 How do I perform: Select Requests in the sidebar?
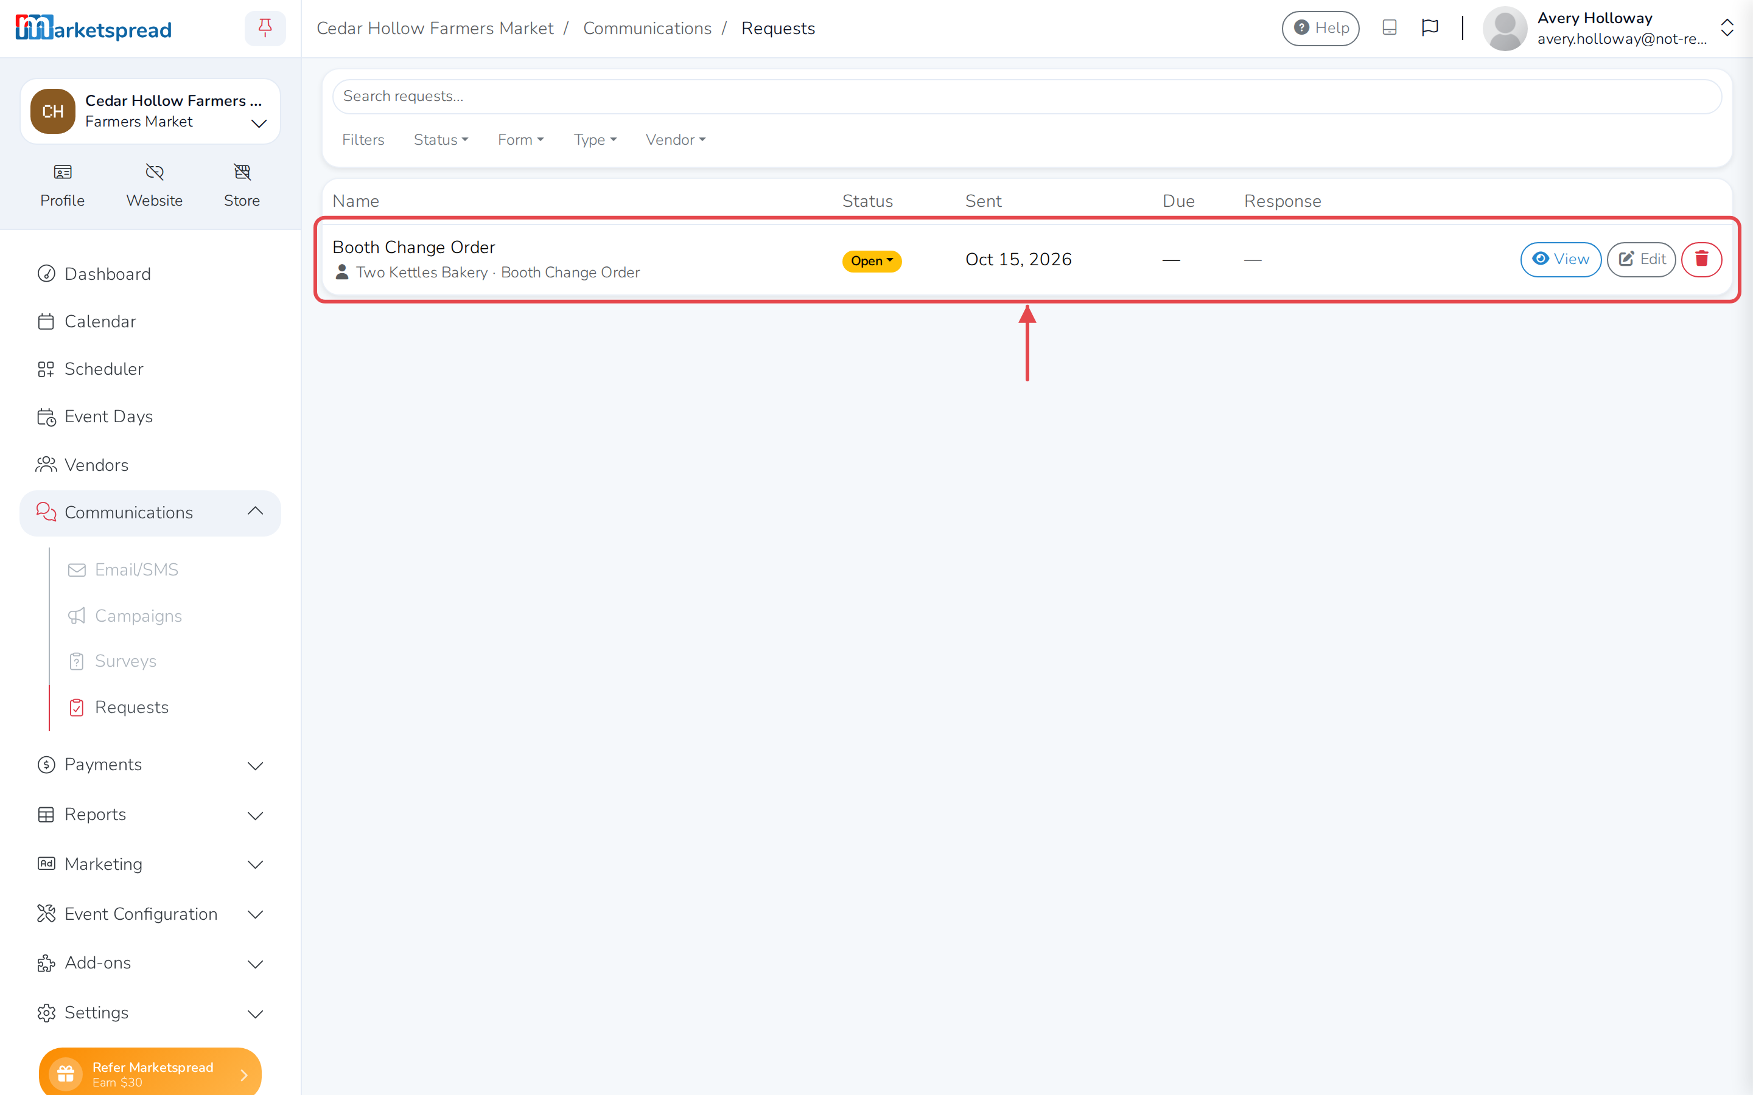pos(131,707)
